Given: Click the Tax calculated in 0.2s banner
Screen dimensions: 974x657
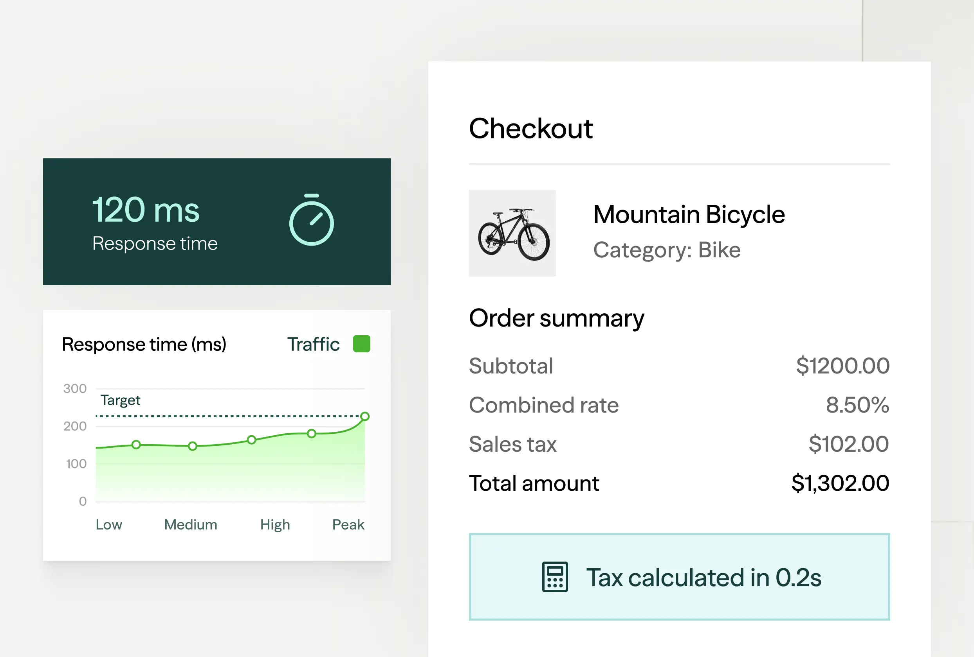Looking at the screenshot, I should 679,577.
